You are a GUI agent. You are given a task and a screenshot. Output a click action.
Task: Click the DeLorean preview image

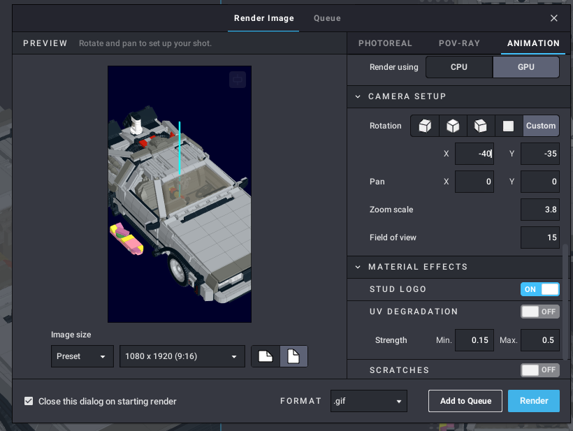tap(180, 194)
